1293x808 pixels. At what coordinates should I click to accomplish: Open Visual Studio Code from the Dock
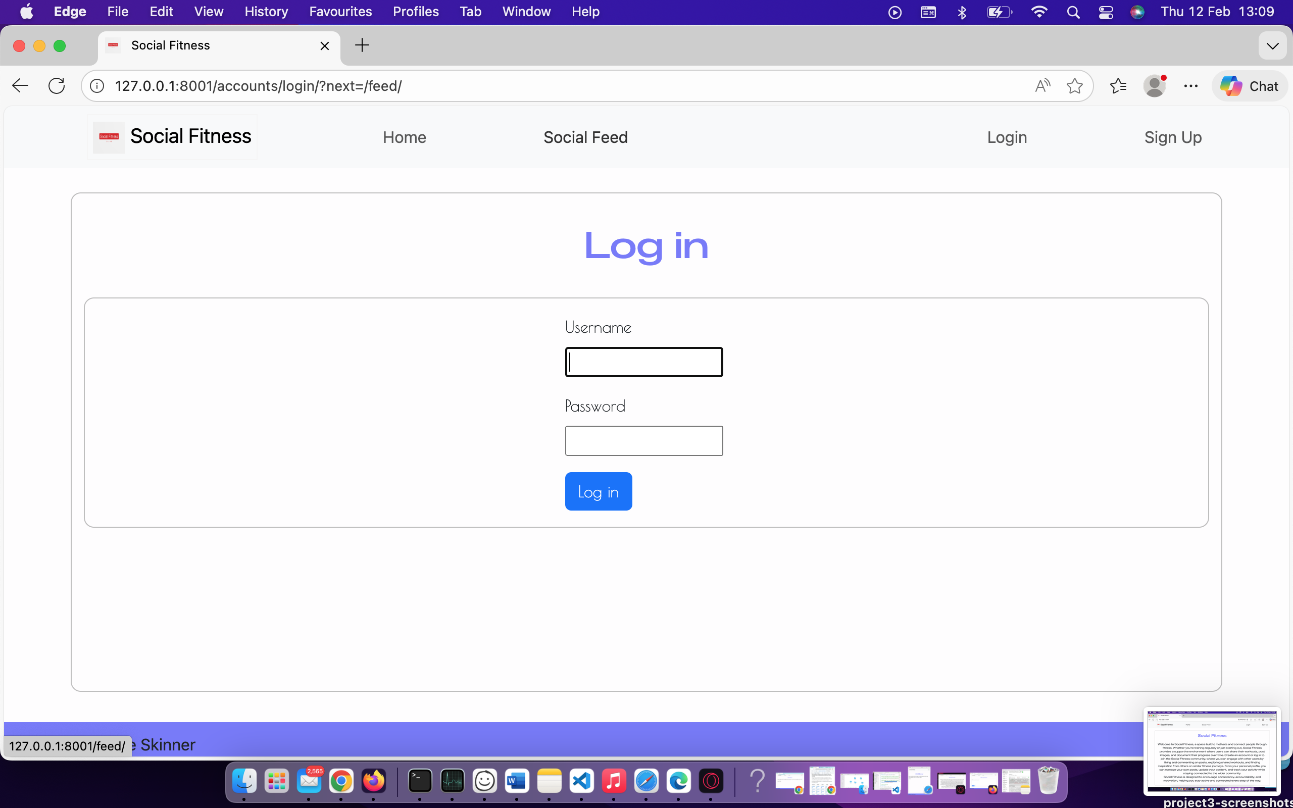[x=582, y=781]
